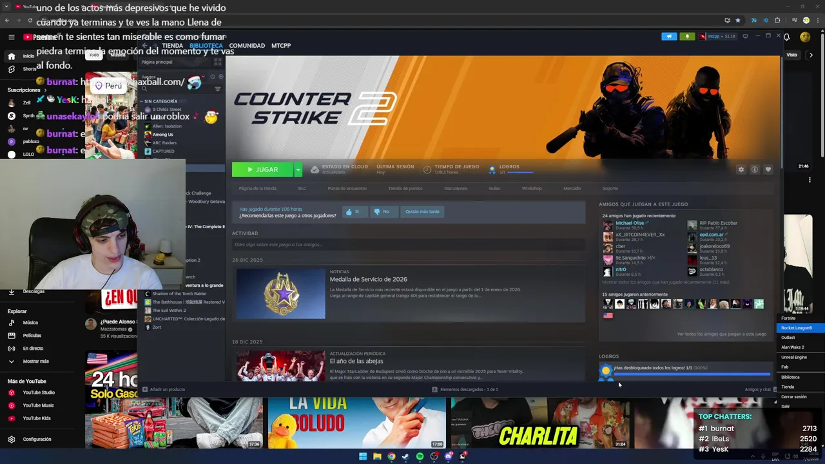Viewport: 825px width, 464px height.
Task: Open Google Chrome from the taskbar
Action: point(391,457)
